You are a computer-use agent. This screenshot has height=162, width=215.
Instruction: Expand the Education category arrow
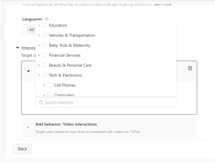(39, 25)
